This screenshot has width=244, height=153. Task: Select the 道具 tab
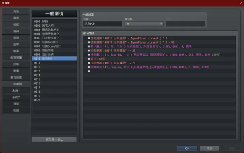point(16,31)
